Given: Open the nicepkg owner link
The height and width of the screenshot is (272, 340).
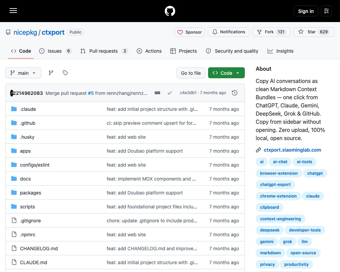Looking at the screenshot, I should [x=25, y=32].
